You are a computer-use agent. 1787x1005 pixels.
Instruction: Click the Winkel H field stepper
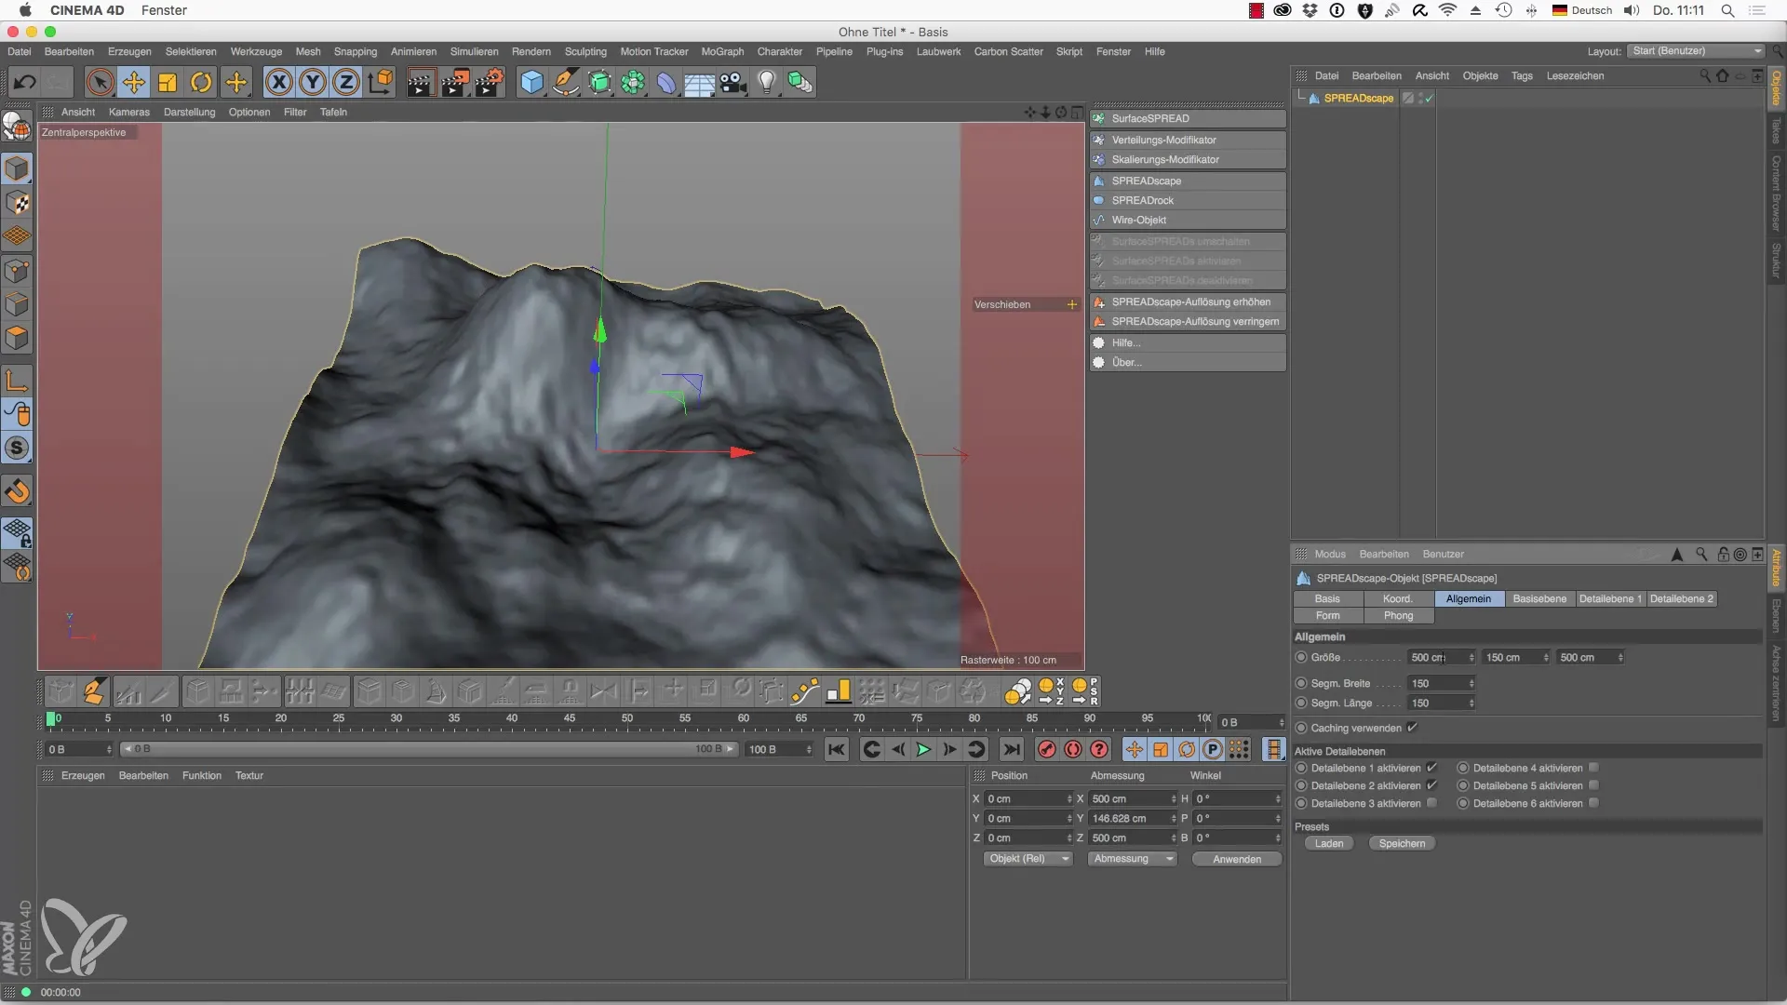click(1277, 798)
